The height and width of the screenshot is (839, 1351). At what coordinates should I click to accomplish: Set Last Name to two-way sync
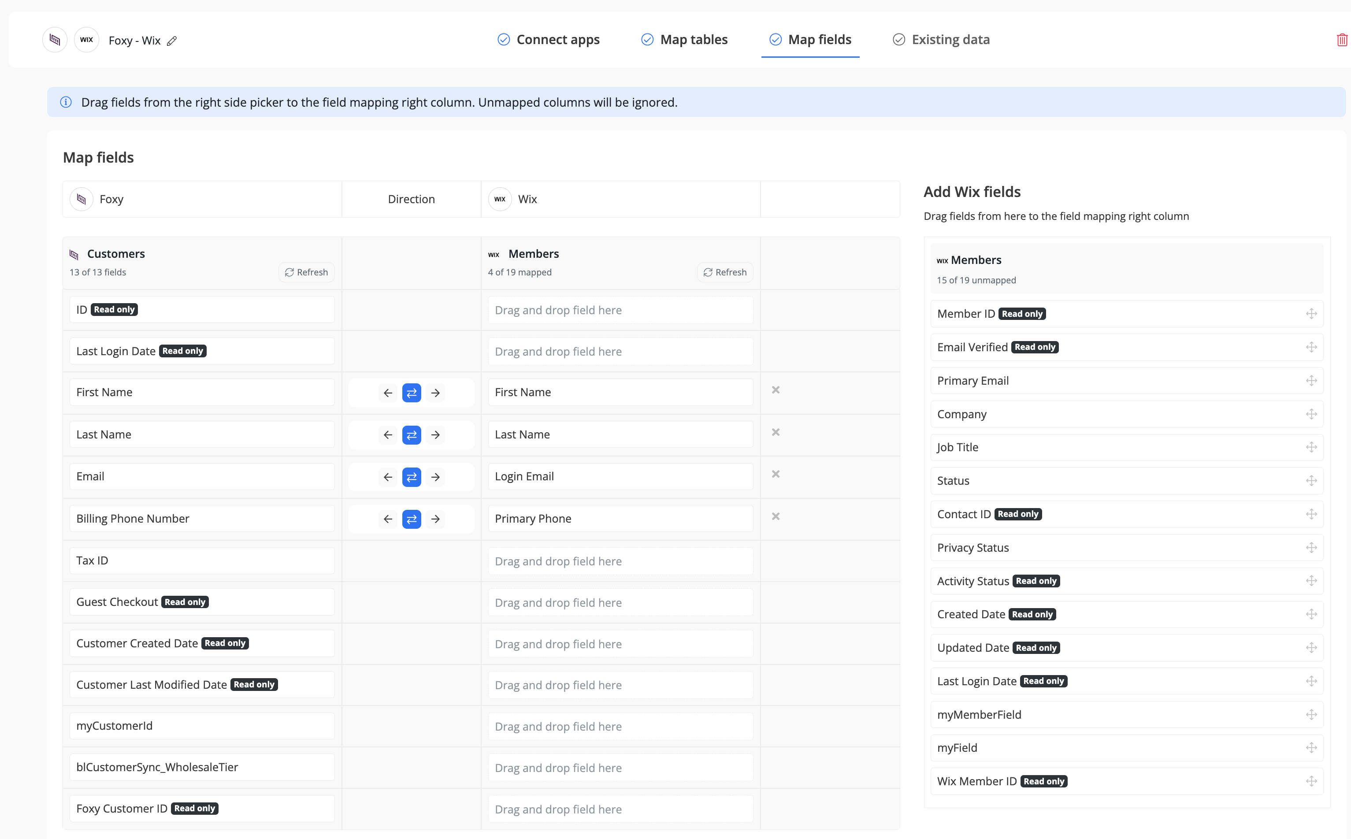pyautogui.click(x=412, y=435)
